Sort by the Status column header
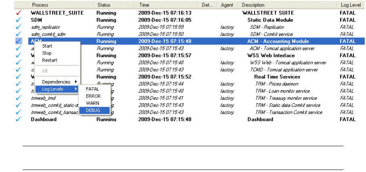This screenshot has height=172, width=366. [x=114, y=5]
